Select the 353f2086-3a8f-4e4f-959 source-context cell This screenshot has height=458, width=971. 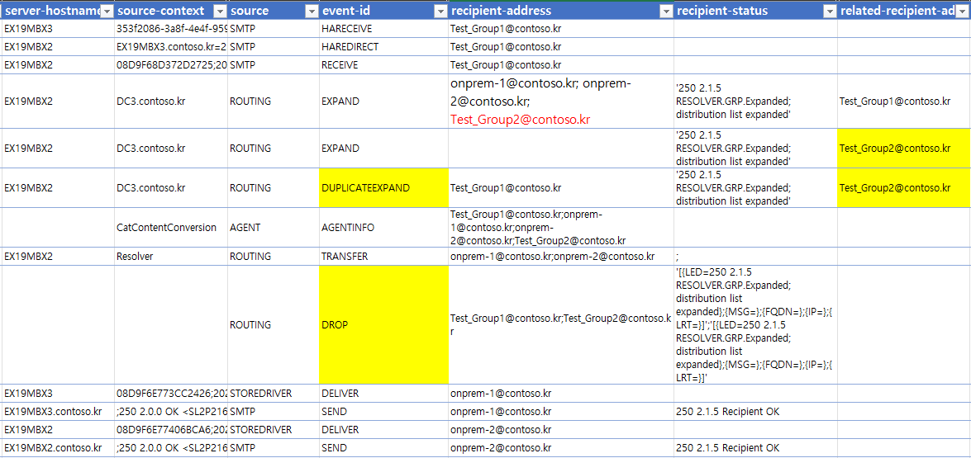[171, 29]
